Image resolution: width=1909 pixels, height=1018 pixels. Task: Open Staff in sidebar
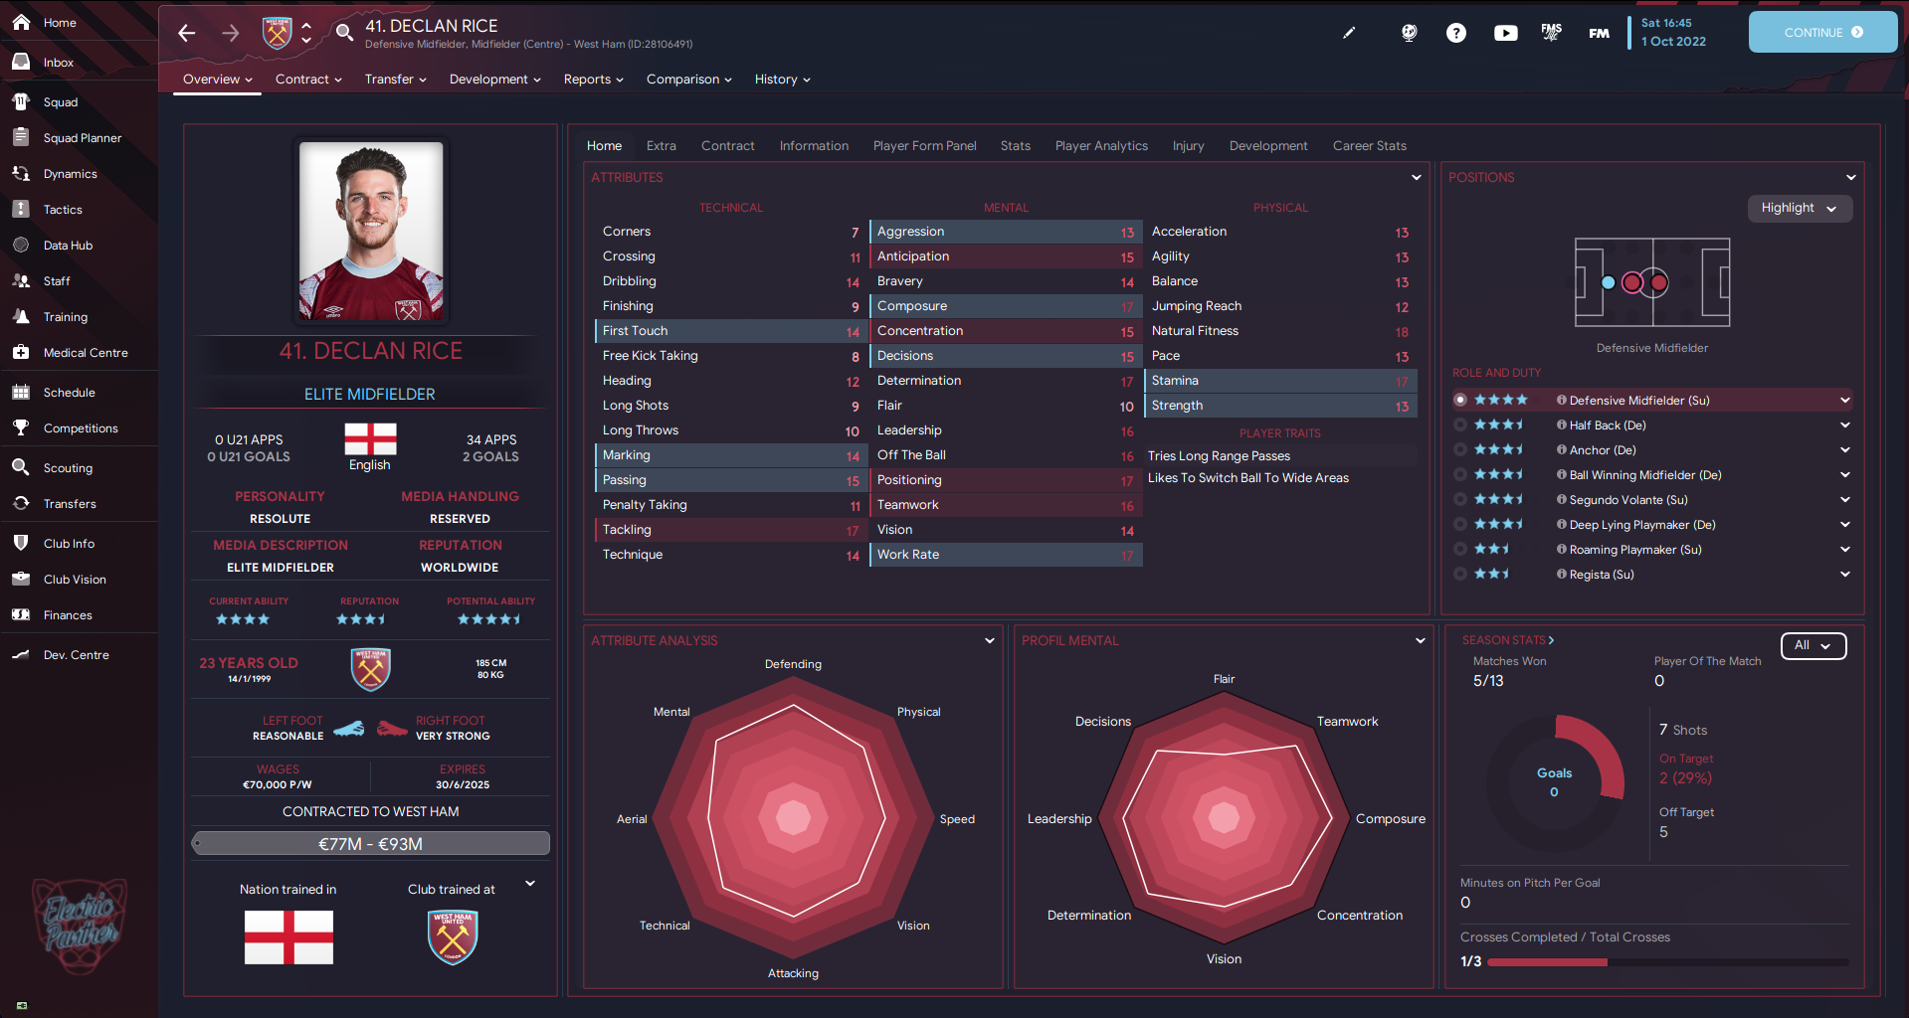click(x=56, y=281)
